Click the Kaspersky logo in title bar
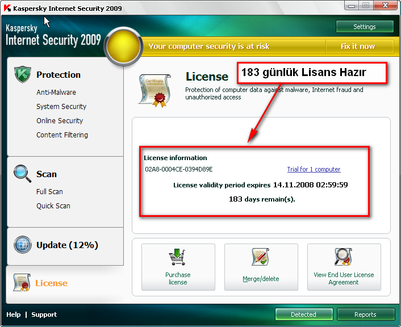This screenshot has height=327, width=401. coord(7,8)
